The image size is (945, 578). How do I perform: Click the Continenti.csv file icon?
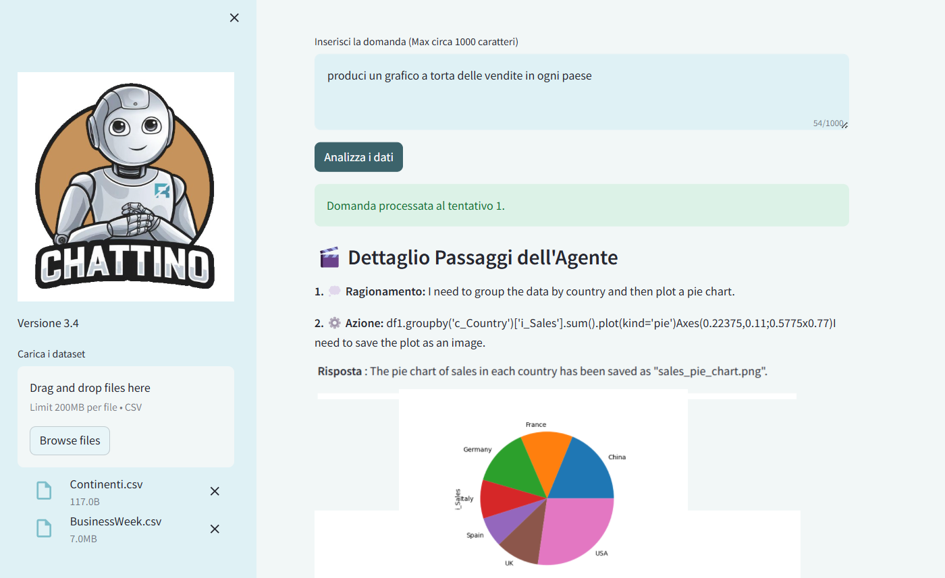coord(44,491)
